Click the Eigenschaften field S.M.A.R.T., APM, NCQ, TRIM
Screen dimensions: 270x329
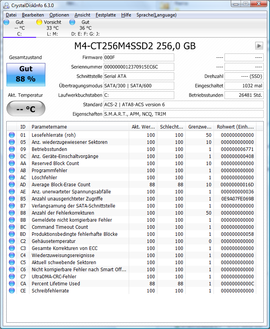click(x=184, y=114)
